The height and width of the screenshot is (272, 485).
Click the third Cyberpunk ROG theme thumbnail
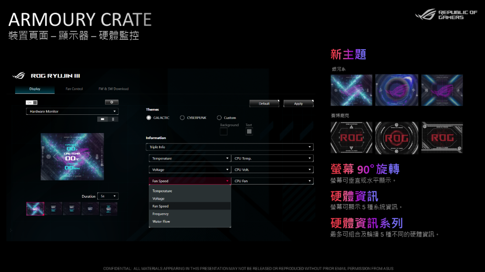[442, 138]
